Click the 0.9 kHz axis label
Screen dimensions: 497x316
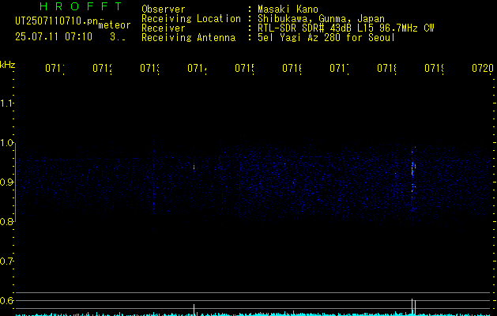click(x=6, y=182)
